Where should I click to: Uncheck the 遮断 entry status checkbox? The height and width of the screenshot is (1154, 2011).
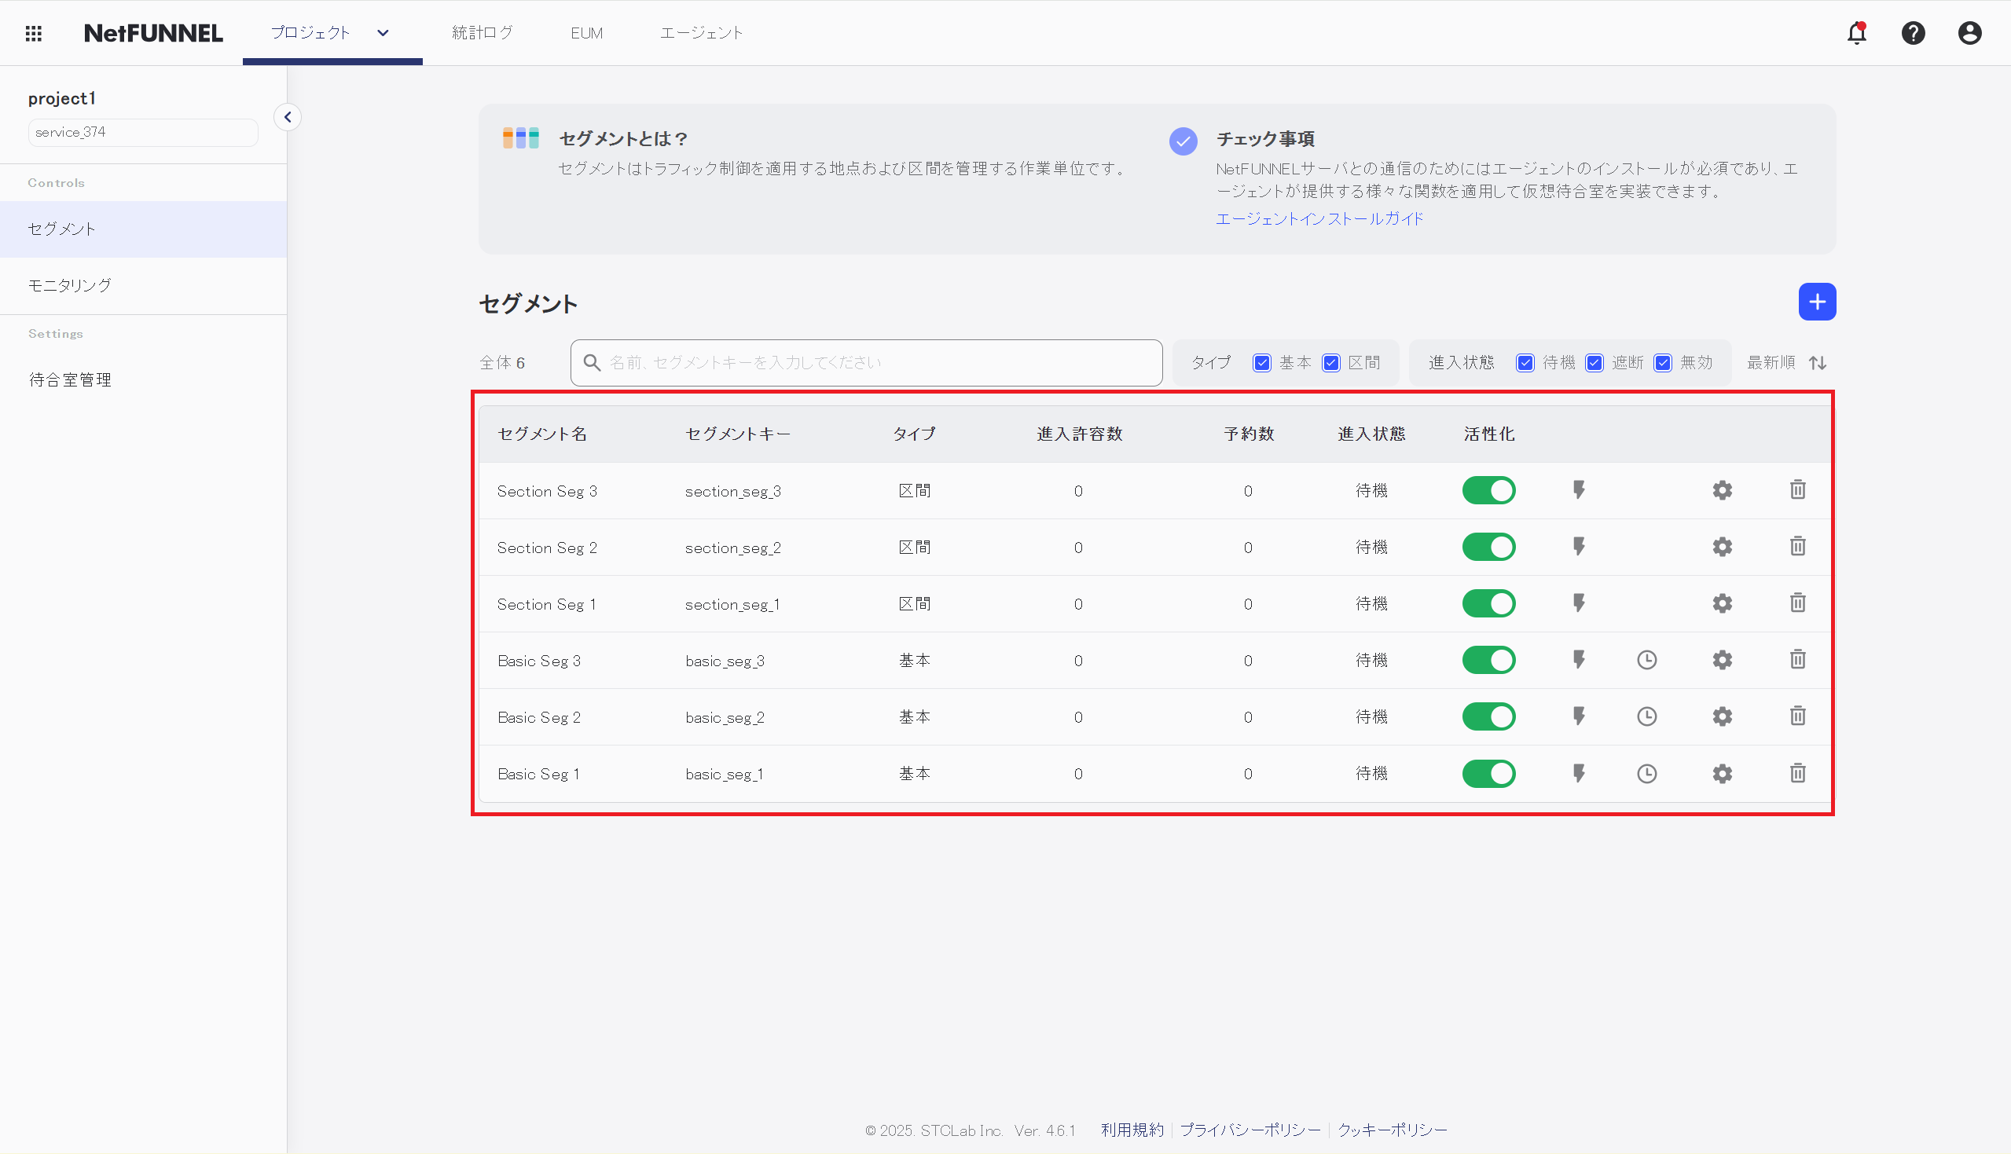[1593, 363]
